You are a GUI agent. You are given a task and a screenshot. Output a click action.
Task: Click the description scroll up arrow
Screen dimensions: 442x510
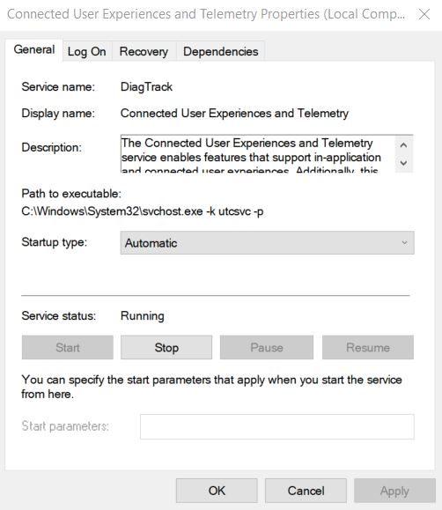point(403,145)
